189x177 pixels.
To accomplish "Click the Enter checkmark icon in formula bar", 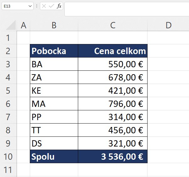I will 51,6.
